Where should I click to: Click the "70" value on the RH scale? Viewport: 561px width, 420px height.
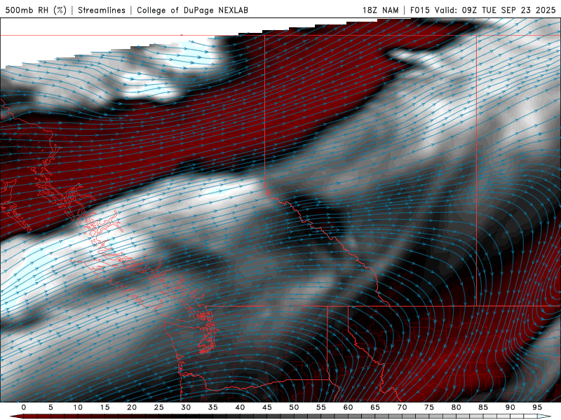pos(402,407)
